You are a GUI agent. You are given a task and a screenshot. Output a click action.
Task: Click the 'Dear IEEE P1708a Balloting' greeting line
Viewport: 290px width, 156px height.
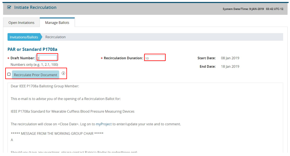[x=45, y=86]
